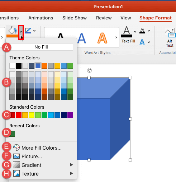Expand the Shape Outline dropdown arrow
This screenshot has height=182, width=176.
pos(34,31)
